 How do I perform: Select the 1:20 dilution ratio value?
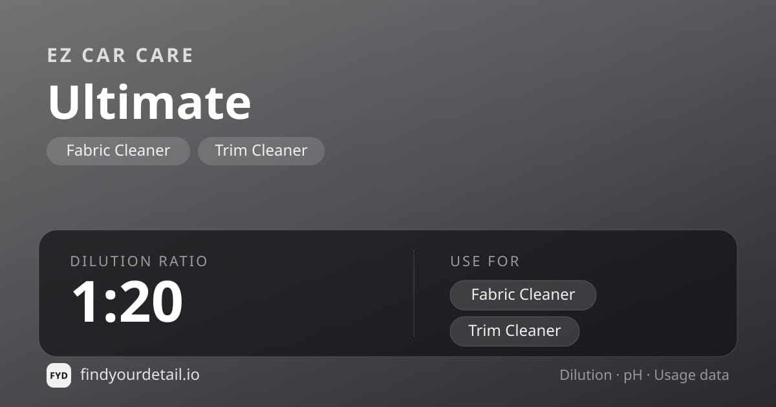tap(127, 302)
